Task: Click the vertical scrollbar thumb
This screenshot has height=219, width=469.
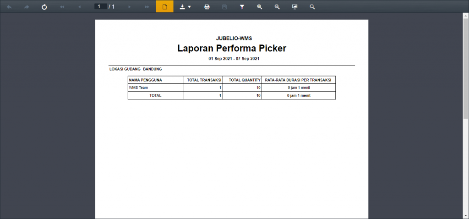Action: [466, 69]
